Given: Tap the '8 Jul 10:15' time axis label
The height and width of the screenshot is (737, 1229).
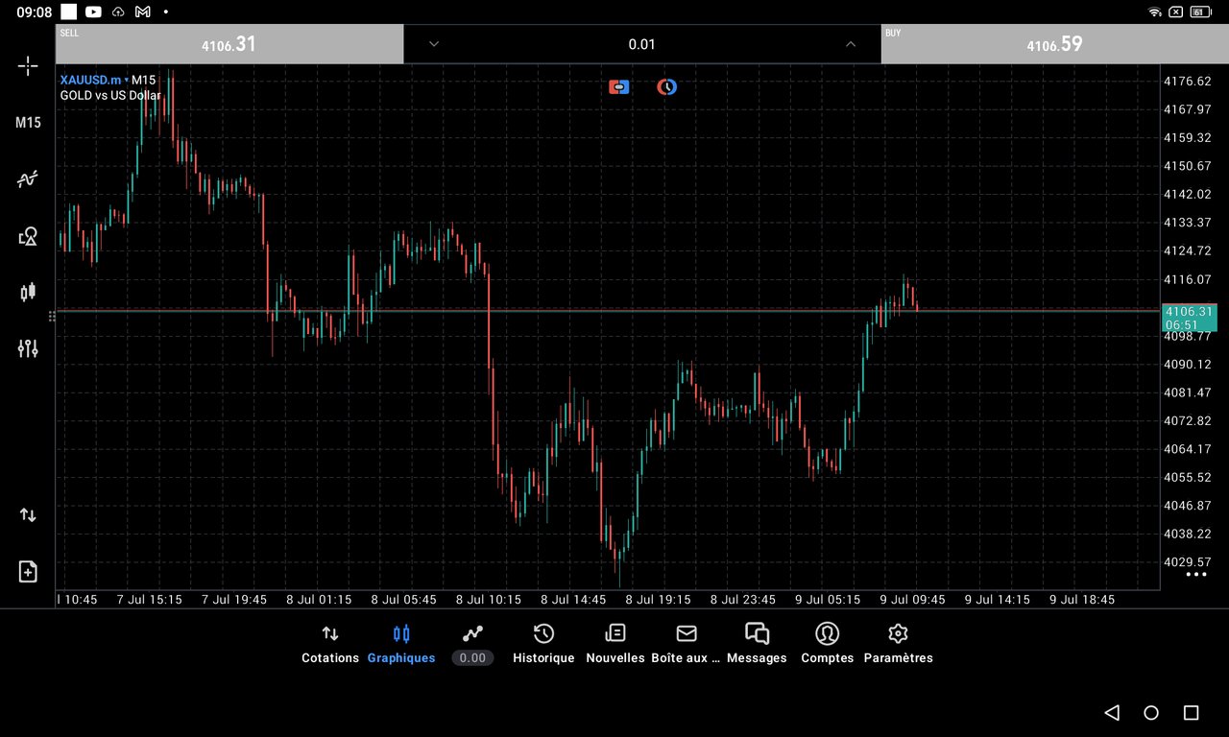Looking at the screenshot, I should click(x=488, y=600).
